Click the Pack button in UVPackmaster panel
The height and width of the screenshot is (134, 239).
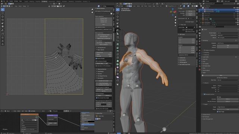tap(104, 24)
